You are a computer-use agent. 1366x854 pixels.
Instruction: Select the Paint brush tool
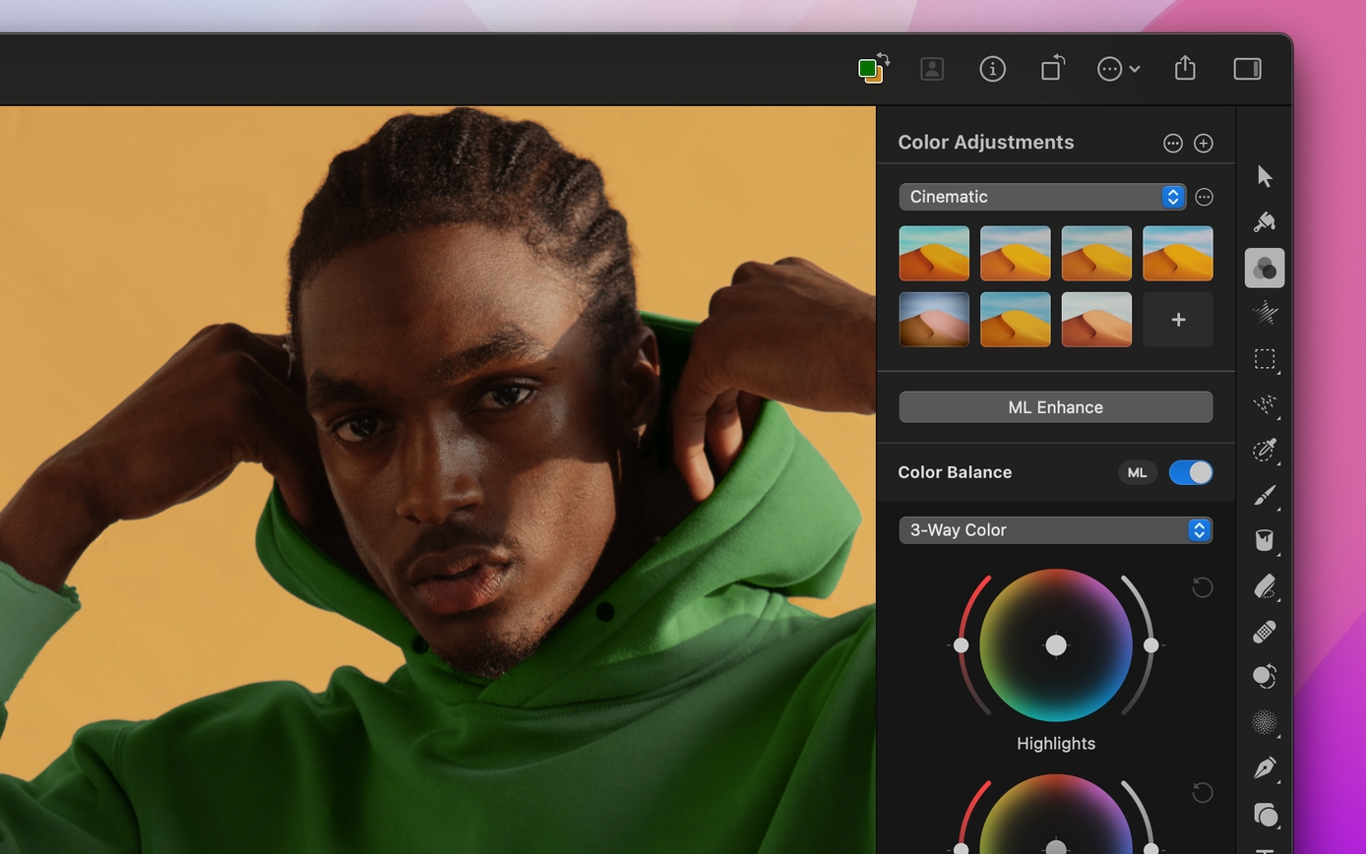(1265, 495)
